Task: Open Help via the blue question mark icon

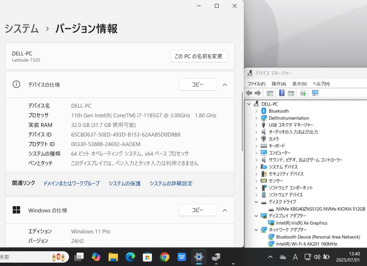Action: [x=282, y=93]
